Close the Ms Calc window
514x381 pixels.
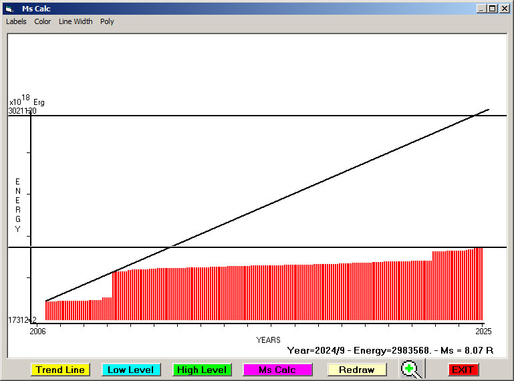[x=504, y=9]
